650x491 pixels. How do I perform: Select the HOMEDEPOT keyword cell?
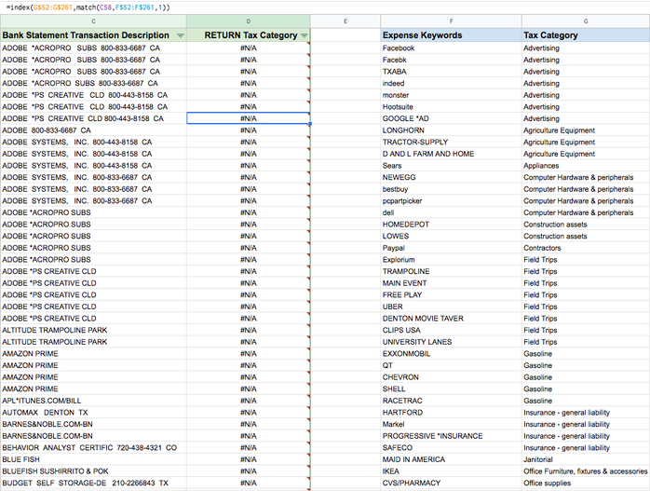(x=451, y=225)
